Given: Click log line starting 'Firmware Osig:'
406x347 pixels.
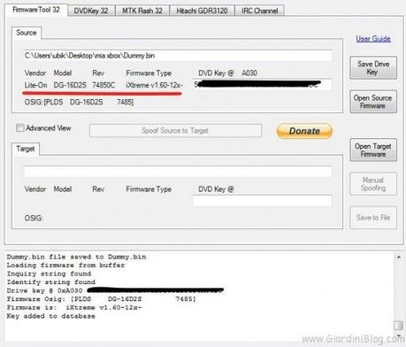Looking at the screenshot, I should (101, 299).
